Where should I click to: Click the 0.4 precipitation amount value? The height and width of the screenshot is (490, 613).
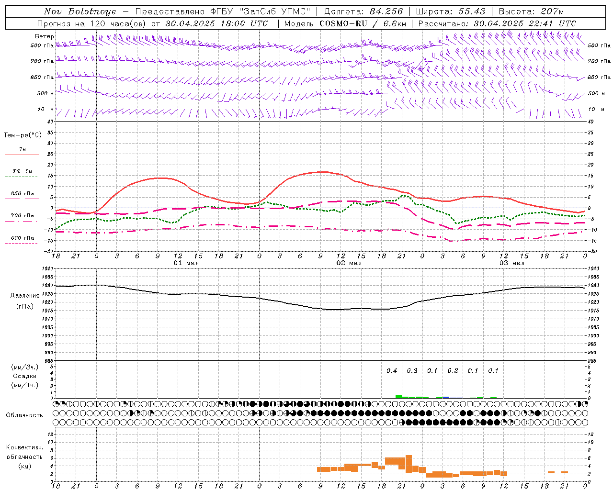click(x=392, y=370)
